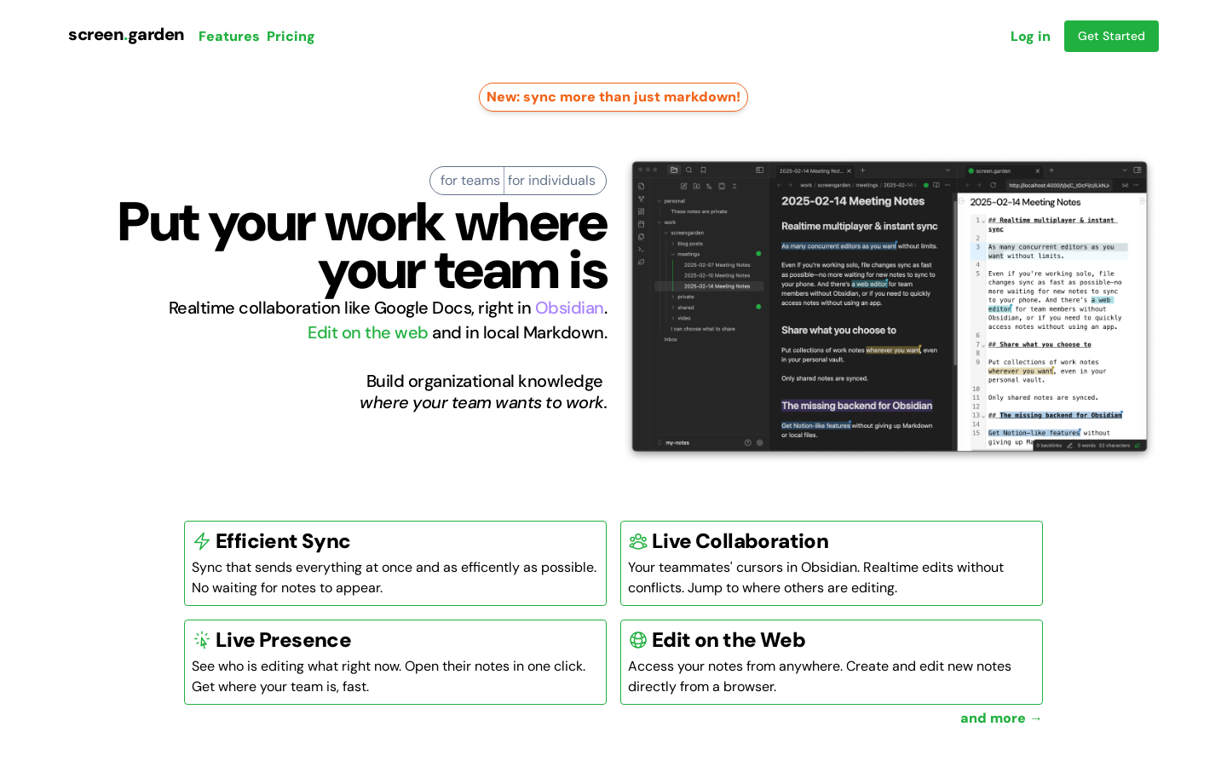The width and height of the screenshot is (1227, 767).
Task: Click the lightning bolt icon beside Efficient Sync
Action: 202,541
